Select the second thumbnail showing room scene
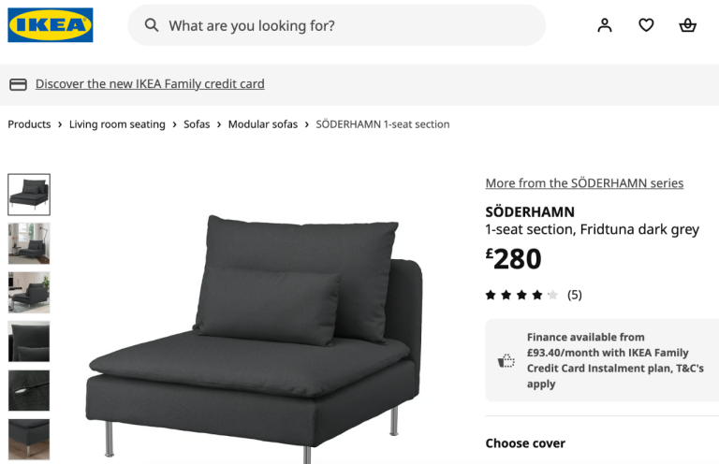719x464 pixels. coord(29,243)
